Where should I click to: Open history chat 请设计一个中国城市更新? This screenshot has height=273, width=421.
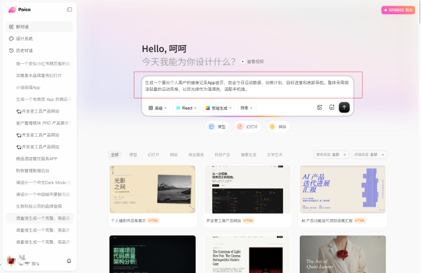click(x=43, y=194)
